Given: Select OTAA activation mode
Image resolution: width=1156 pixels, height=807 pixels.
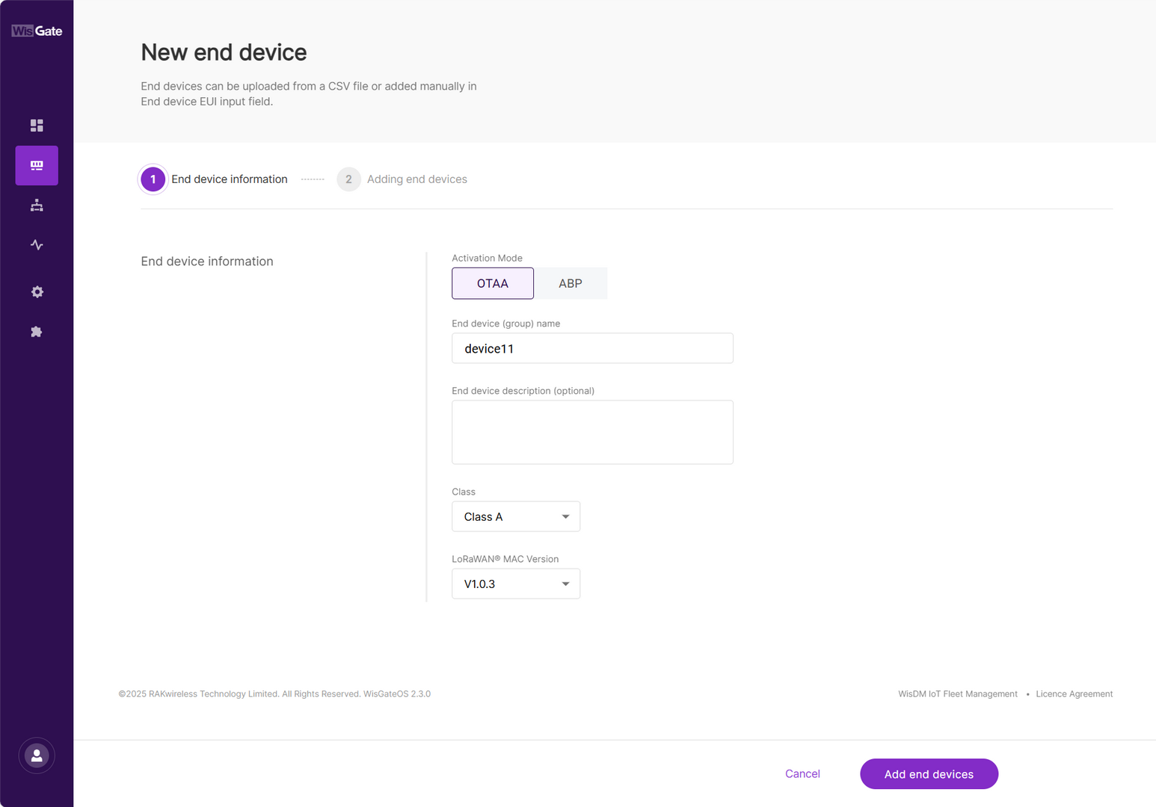Looking at the screenshot, I should click(492, 283).
